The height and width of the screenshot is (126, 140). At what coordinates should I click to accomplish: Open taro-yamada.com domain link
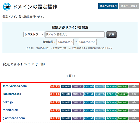pos(15,86)
